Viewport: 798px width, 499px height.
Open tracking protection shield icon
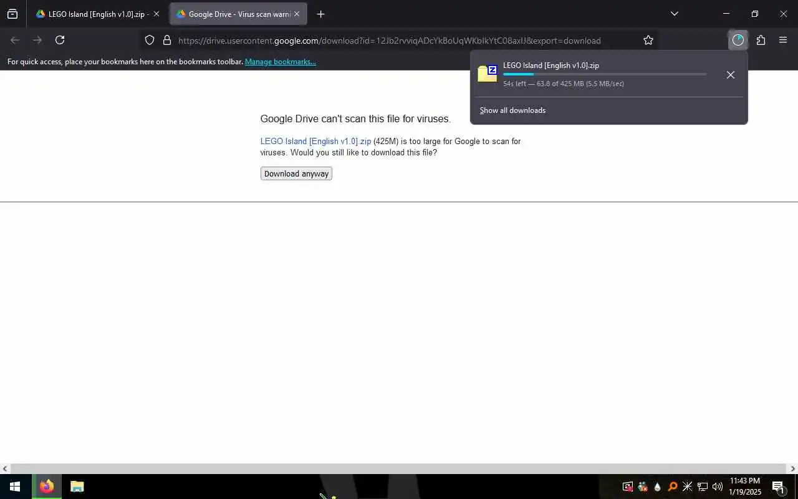point(150,40)
